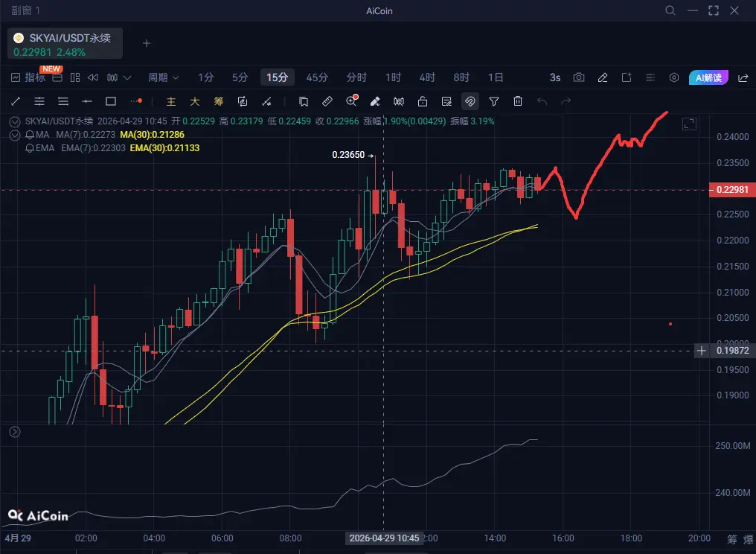Toggle the magnet snap mode
The width and height of the screenshot is (756, 554).
[470, 101]
